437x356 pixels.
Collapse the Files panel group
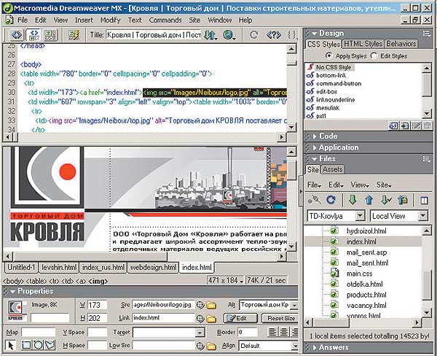[x=315, y=159]
